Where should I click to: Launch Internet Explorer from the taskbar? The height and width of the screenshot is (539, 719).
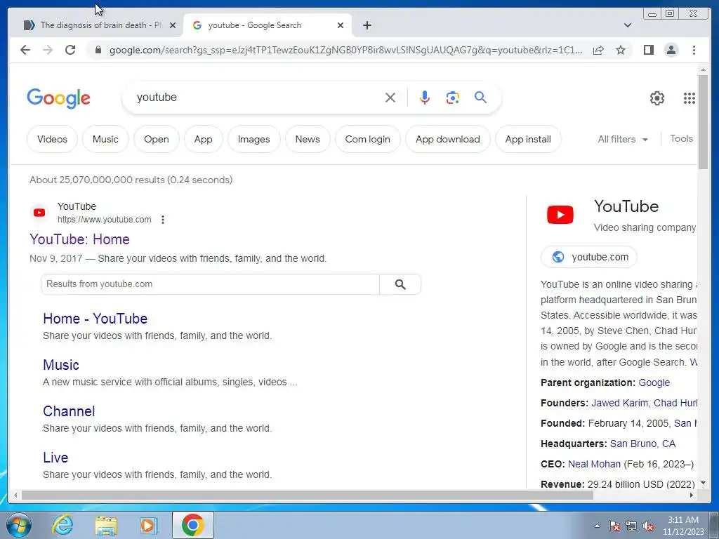pyautogui.click(x=62, y=525)
